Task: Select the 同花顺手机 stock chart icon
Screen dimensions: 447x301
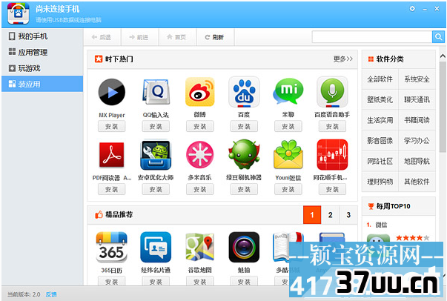Action: [332, 154]
